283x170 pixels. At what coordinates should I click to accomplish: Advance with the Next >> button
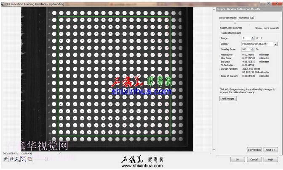click(x=270, y=149)
